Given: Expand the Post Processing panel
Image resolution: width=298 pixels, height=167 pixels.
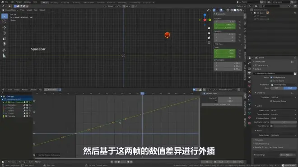Looking at the screenshot, I should point(261,144).
